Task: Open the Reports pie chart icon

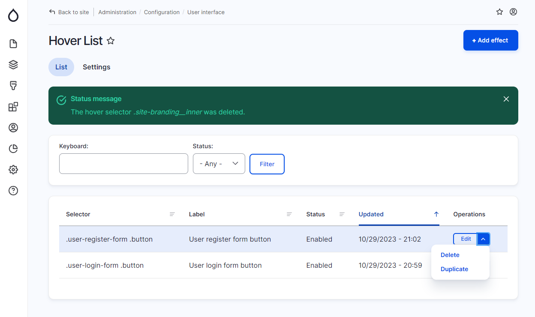Action: click(x=13, y=149)
